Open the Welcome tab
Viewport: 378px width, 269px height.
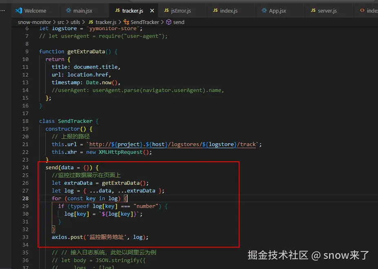click(x=35, y=11)
